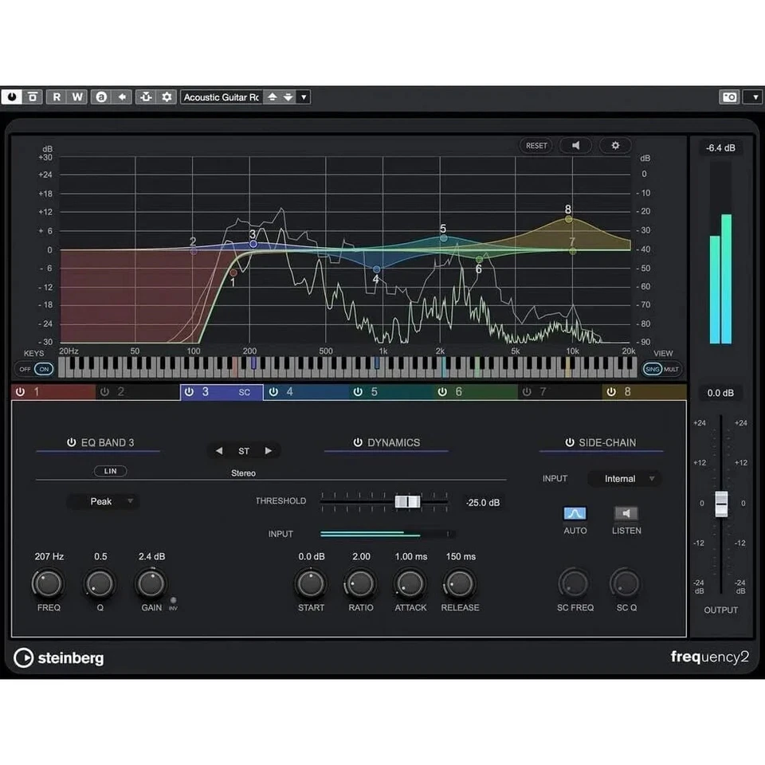Move the THRESHOLD slider in Dynamics section

(x=409, y=502)
